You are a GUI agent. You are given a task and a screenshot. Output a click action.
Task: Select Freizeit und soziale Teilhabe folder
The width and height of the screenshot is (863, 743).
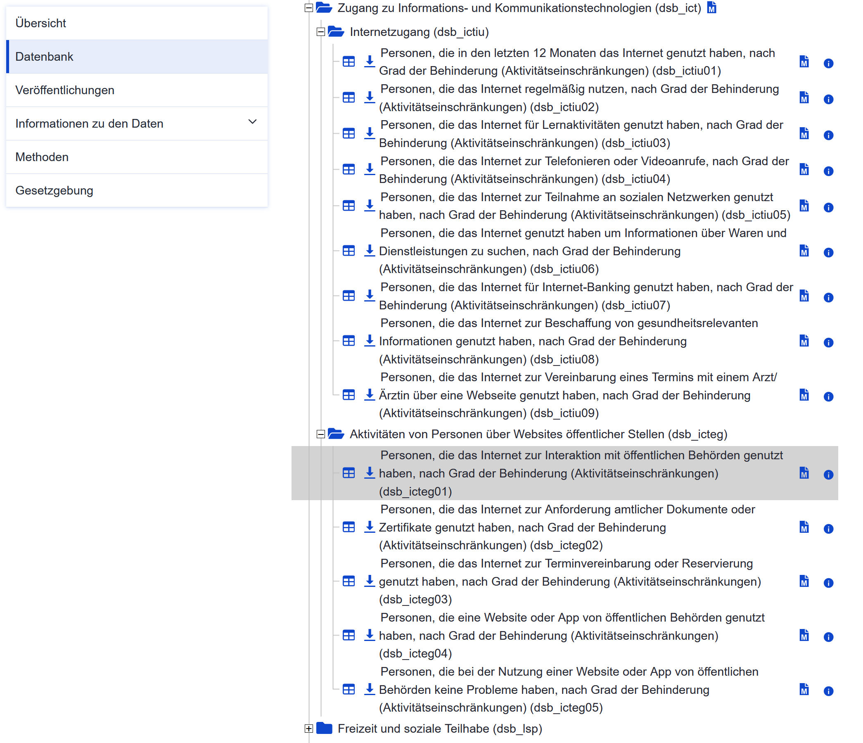440,729
